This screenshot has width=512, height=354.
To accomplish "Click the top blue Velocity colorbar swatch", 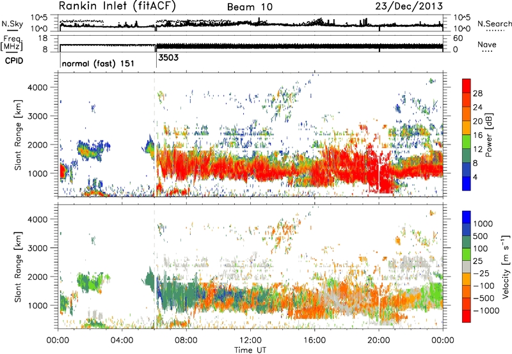I will click(467, 217).
